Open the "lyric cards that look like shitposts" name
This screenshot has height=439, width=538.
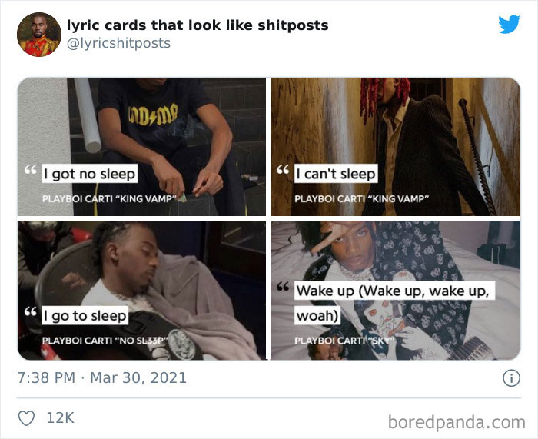click(198, 25)
